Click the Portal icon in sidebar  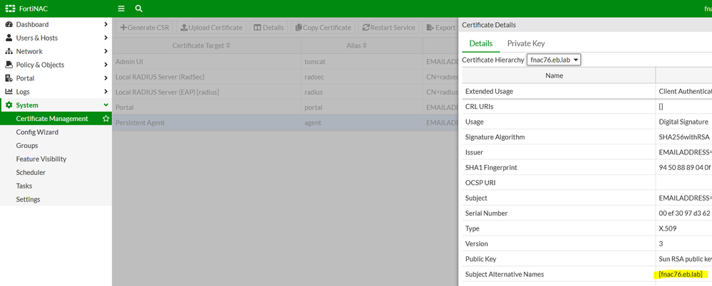point(9,78)
